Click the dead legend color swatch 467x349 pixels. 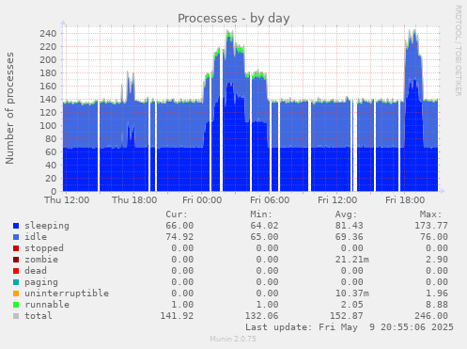pos(16,271)
